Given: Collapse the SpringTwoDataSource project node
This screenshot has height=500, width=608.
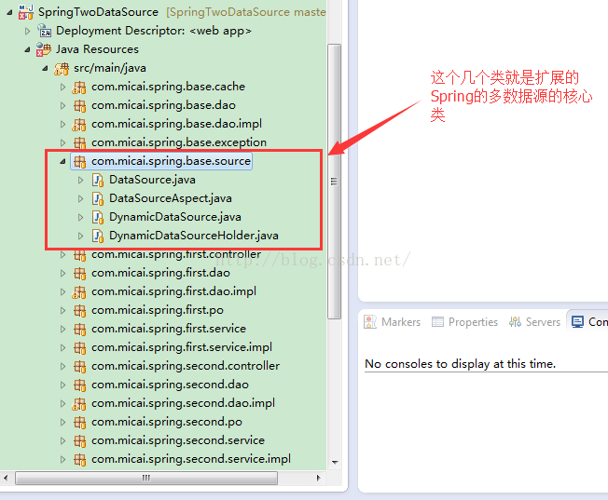Looking at the screenshot, I should pyautogui.click(x=9, y=13).
